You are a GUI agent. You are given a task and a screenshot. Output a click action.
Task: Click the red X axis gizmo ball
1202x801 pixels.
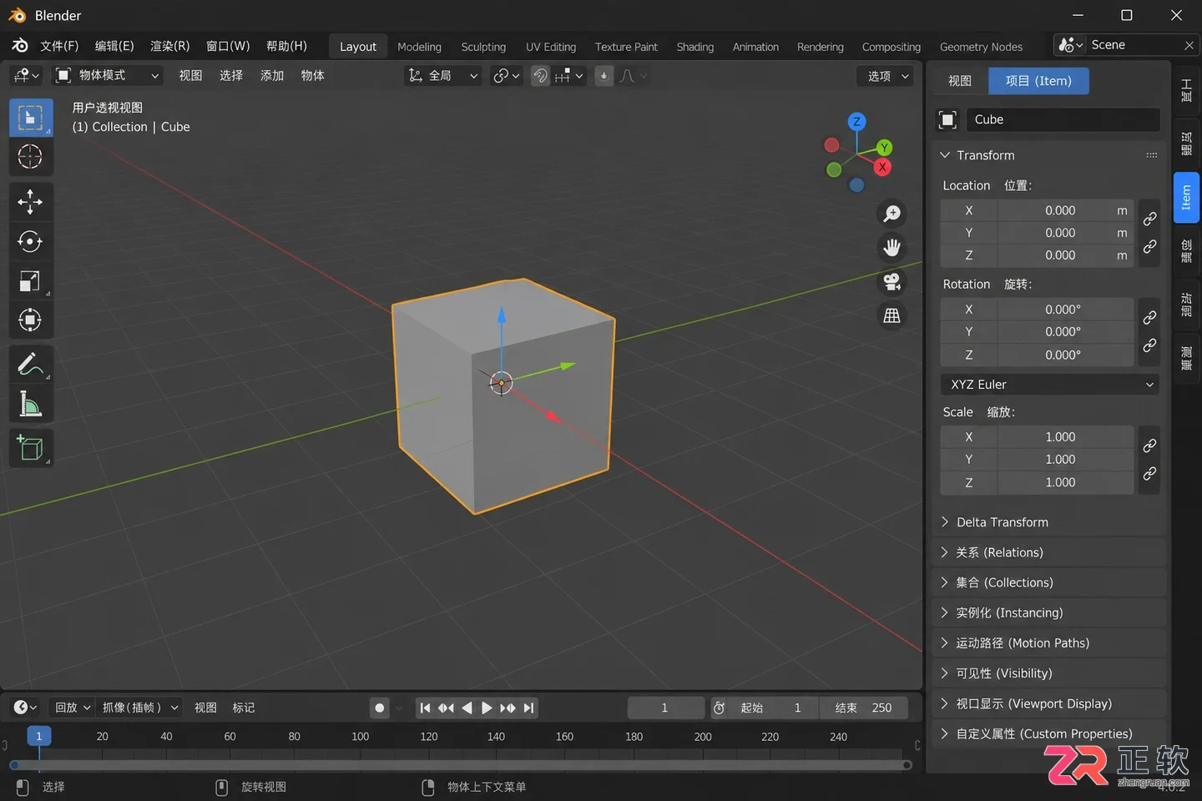tap(882, 168)
